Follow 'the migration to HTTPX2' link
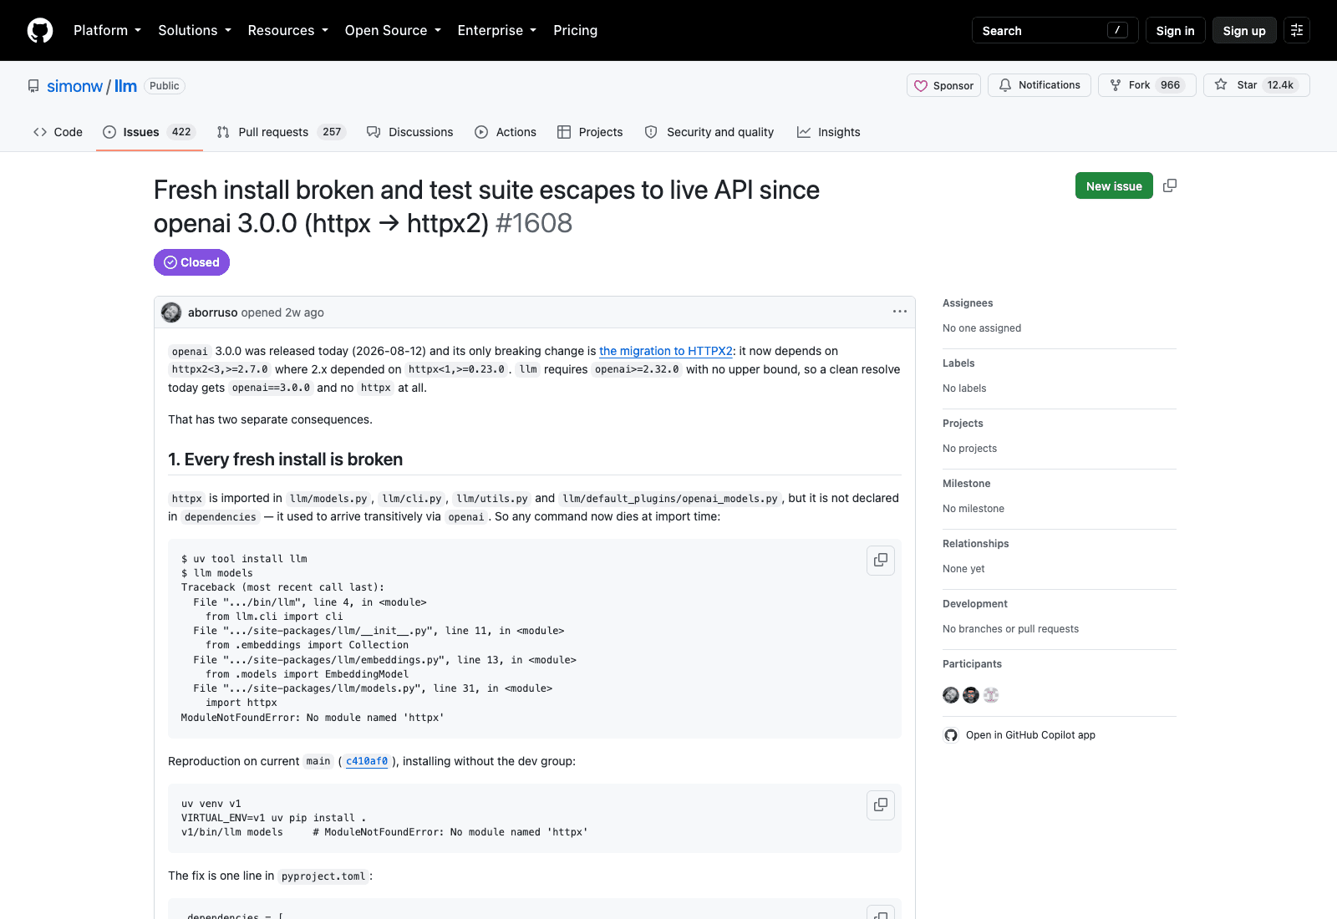This screenshot has width=1337, height=919. click(x=666, y=351)
